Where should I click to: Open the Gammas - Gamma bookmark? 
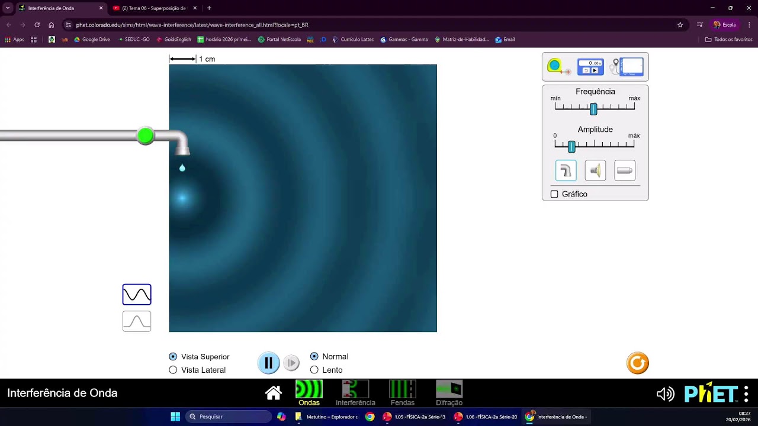404,40
